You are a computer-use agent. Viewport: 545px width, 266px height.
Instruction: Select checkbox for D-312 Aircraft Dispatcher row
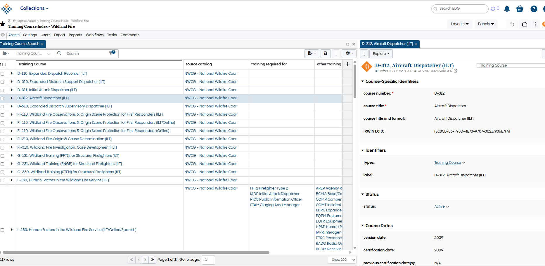coord(2,98)
